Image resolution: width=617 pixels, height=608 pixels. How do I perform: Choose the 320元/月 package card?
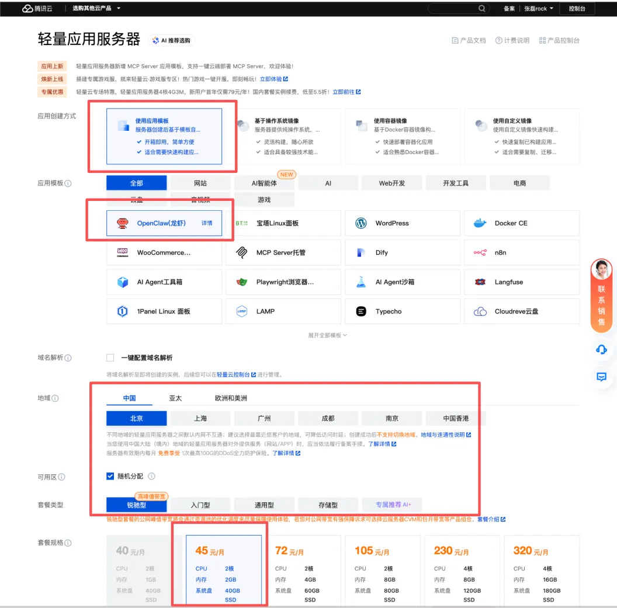(542, 570)
